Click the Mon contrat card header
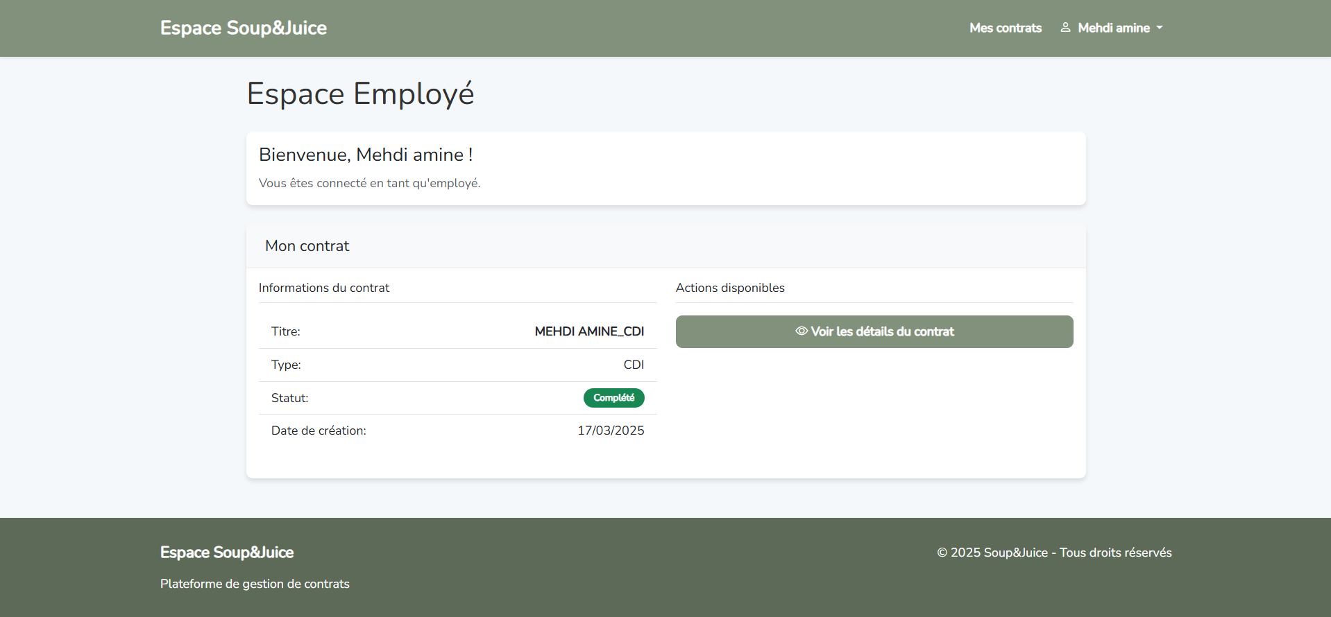1331x617 pixels. coord(307,246)
